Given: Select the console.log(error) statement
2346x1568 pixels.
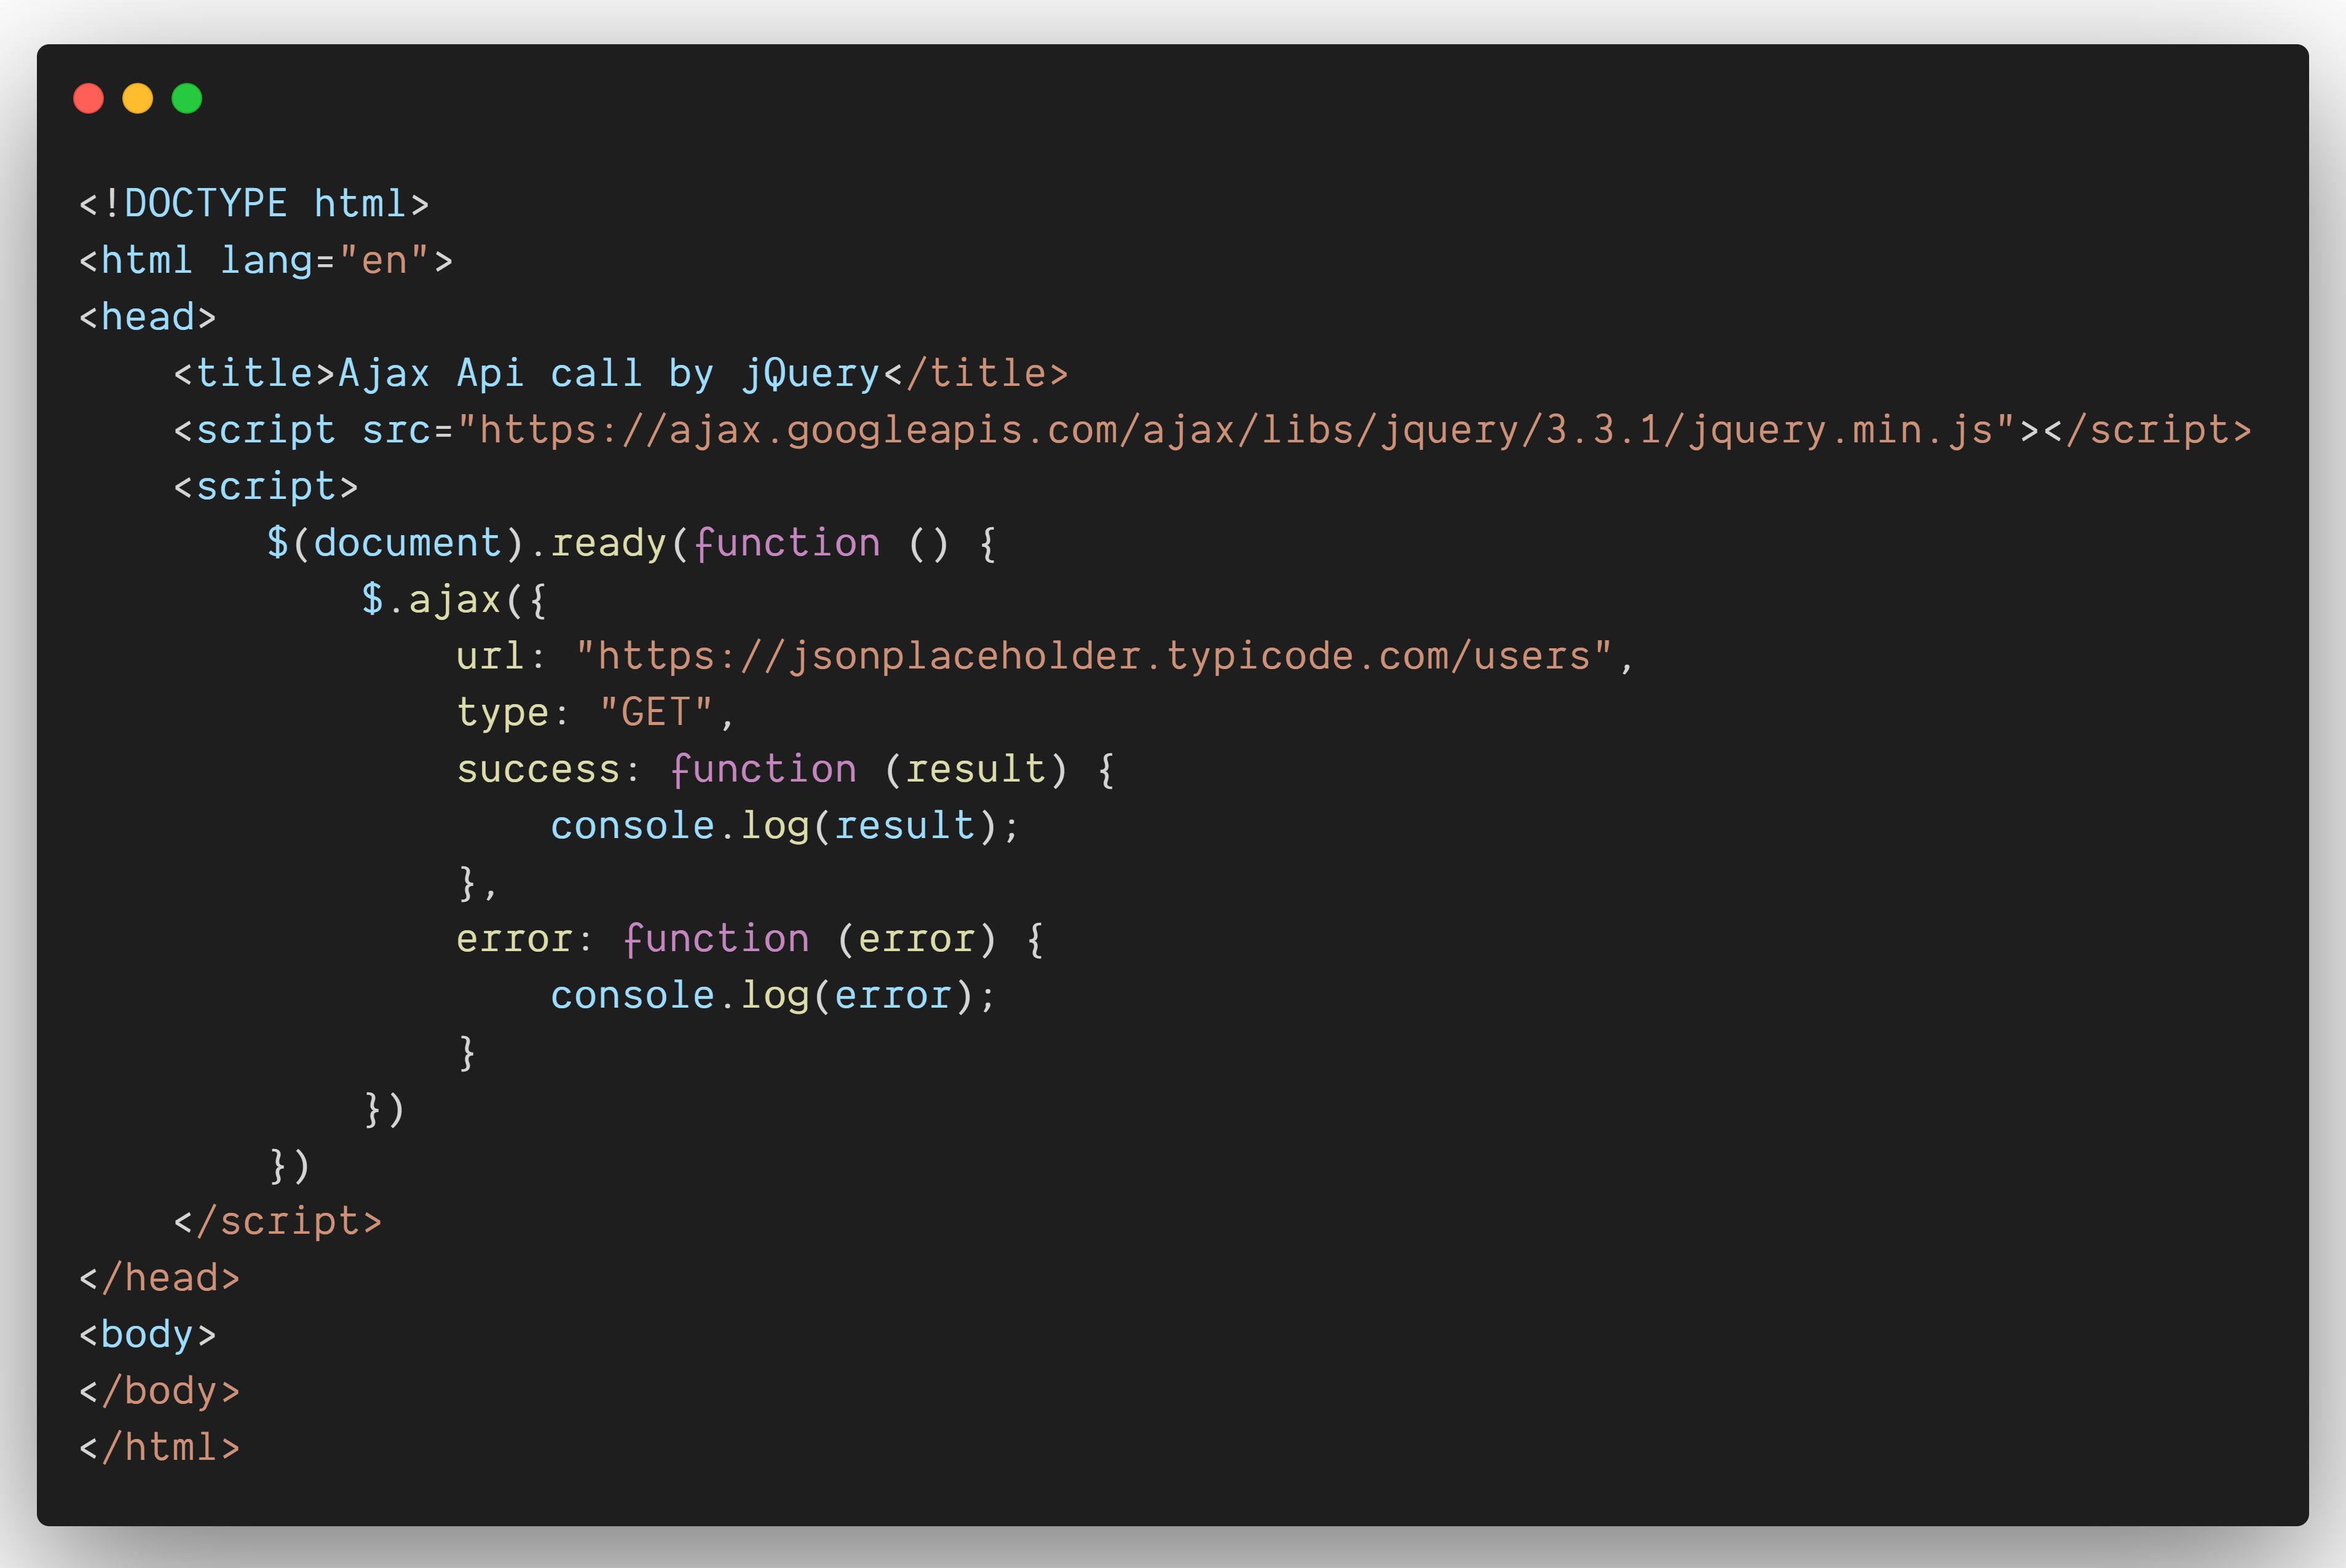Looking at the screenshot, I should [772, 993].
